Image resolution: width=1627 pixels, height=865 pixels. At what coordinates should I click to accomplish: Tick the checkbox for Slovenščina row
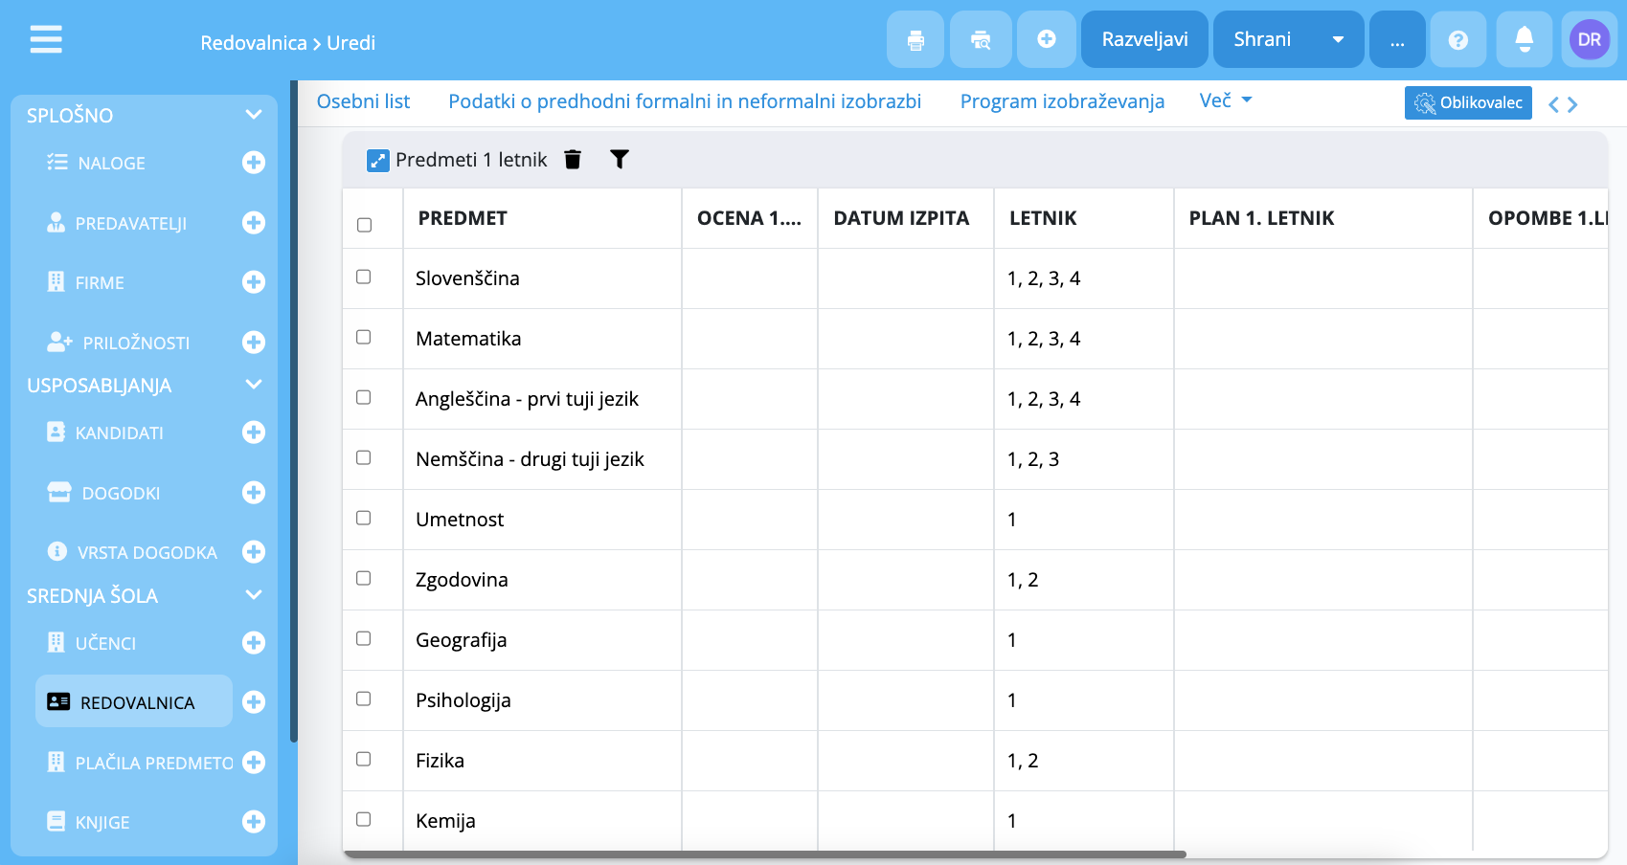coord(364,277)
